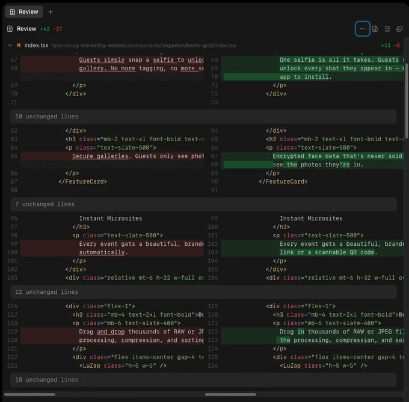The width and height of the screenshot is (409, 402).
Task: Click the right pane horizontal scrollbar thumb
Action: coord(230,394)
